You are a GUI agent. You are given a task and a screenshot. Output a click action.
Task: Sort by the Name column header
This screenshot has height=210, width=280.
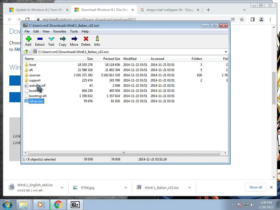pyautogui.click(x=45, y=59)
